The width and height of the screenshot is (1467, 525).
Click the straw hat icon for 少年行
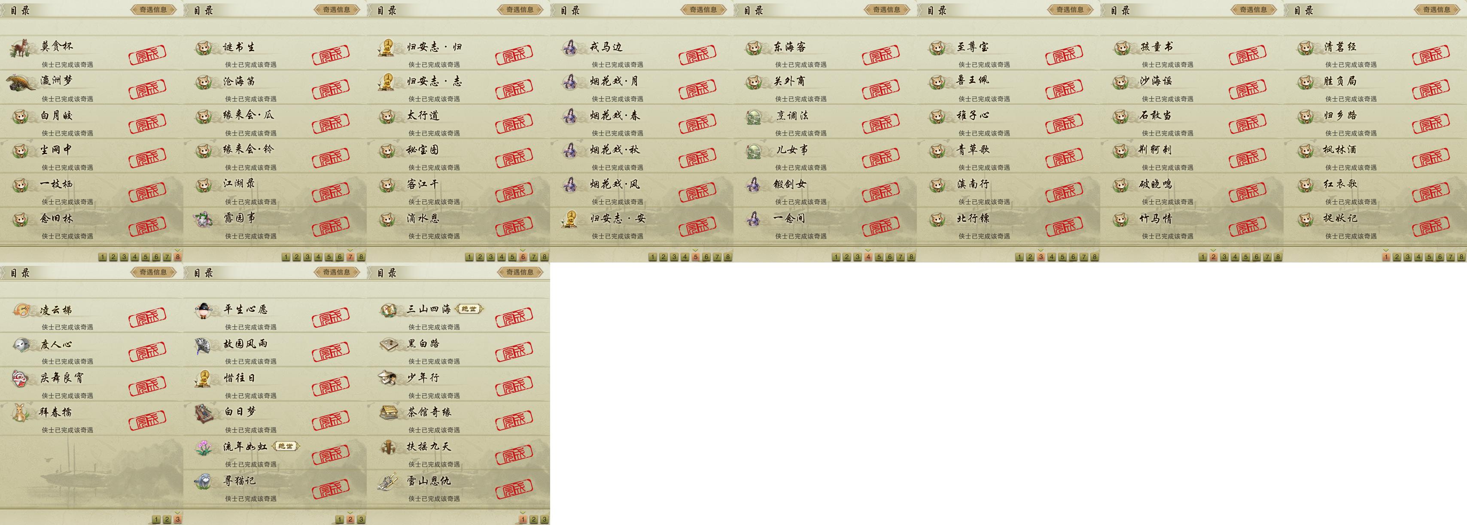point(388,378)
